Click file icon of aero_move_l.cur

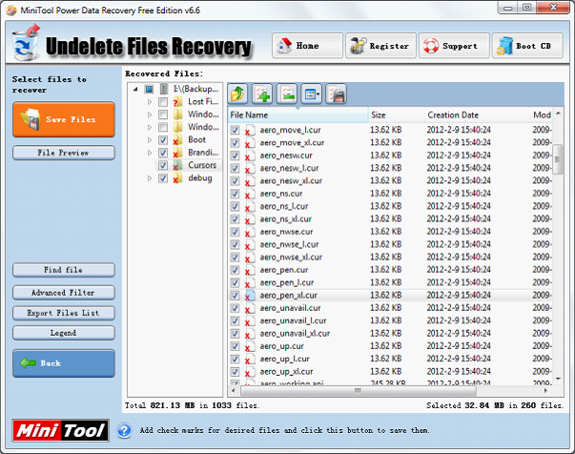click(250, 130)
